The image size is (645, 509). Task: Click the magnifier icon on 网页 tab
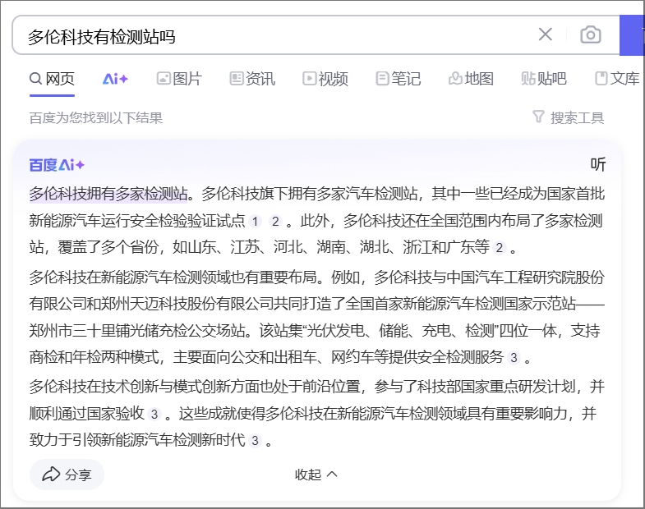click(x=36, y=79)
